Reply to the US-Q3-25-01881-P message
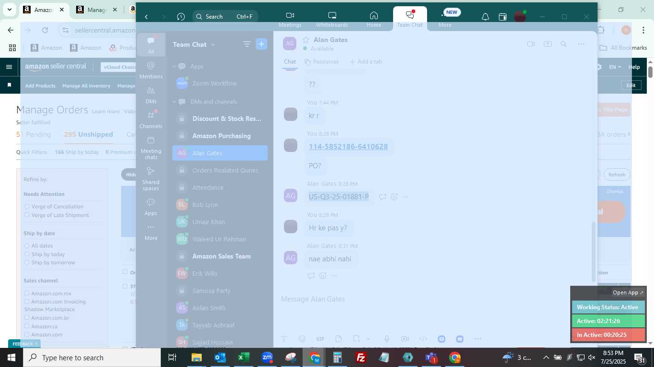This screenshot has height=367, width=654. click(x=383, y=196)
